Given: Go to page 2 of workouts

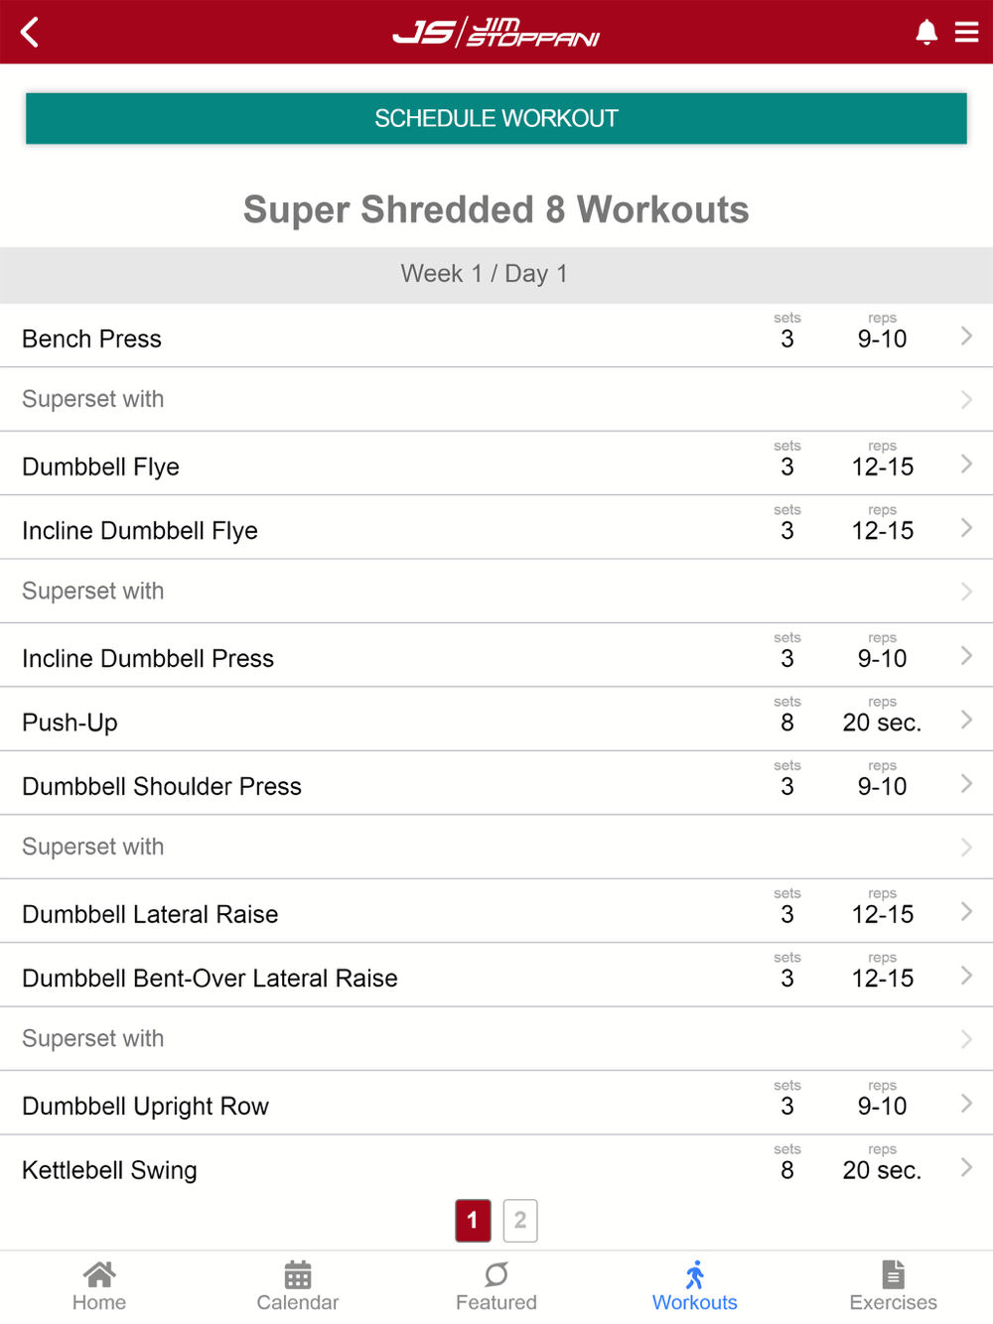Looking at the screenshot, I should pos(520,1221).
